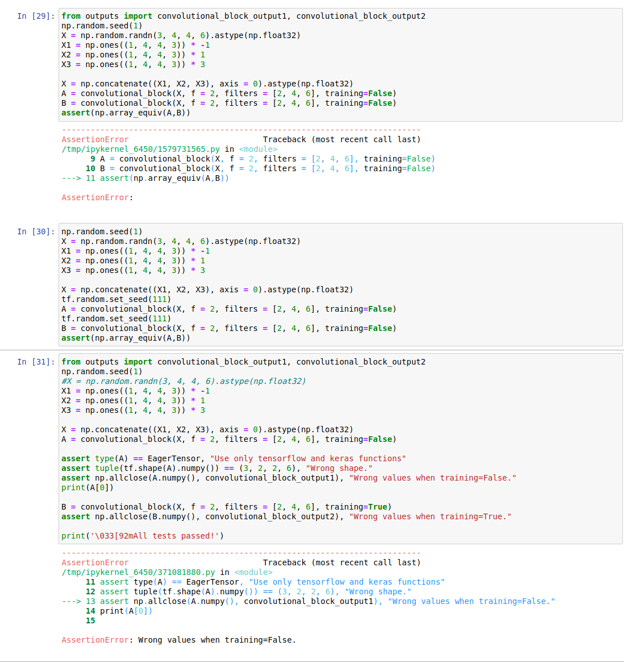The image size is (624, 662).
Task: Click code line 'assert type(A) == EagerTensor' in cell 31
Action: [x=234, y=458]
